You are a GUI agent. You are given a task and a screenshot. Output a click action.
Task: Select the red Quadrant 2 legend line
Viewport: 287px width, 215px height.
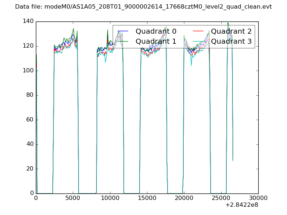(198, 32)
